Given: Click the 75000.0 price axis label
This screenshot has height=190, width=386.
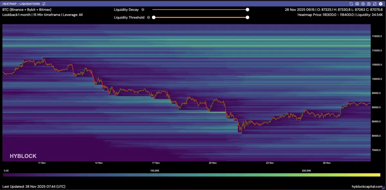Looking at the screenshot, I should click(x=376, y=150).
